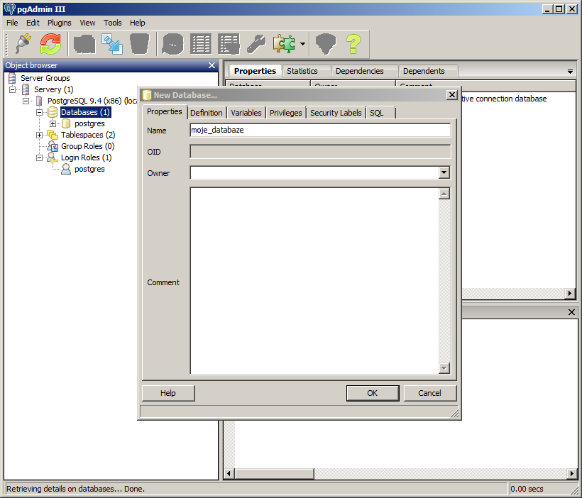Click the Tablespaces folder icon in tree
Screen dimensions: 582x498
click(x=53, y=135)
